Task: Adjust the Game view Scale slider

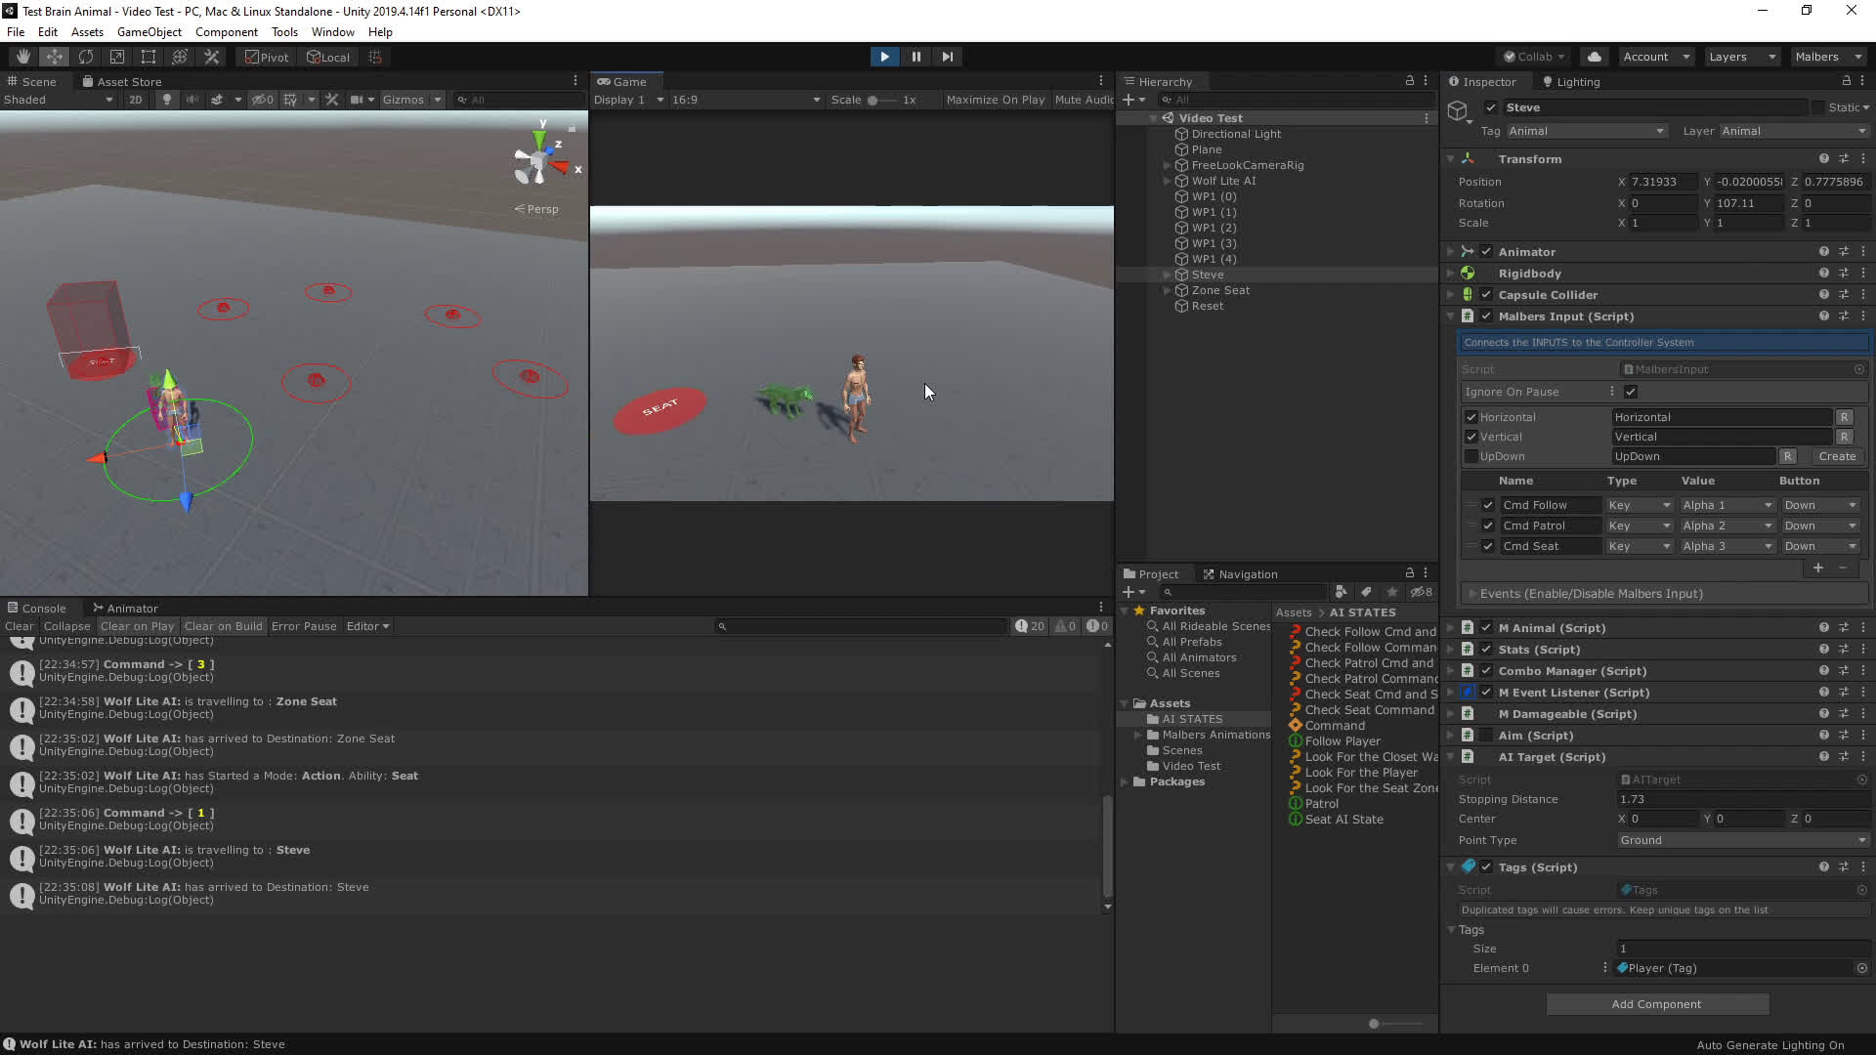Action: click(873, 100)
